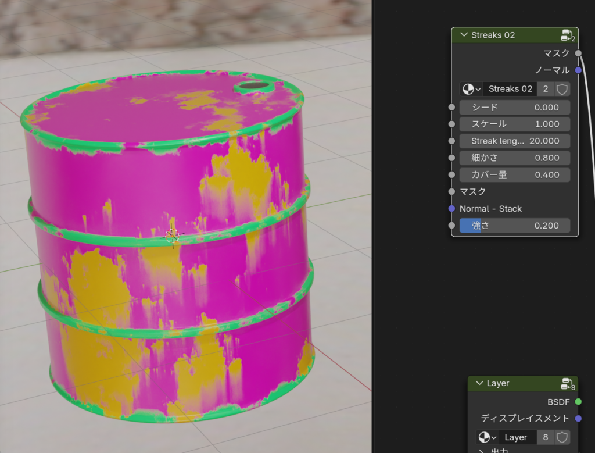Viewport: 595px width, 453px height.
Task: Click the gray マスク output socket of Streaks 02
Action: [x=578, y=53]
